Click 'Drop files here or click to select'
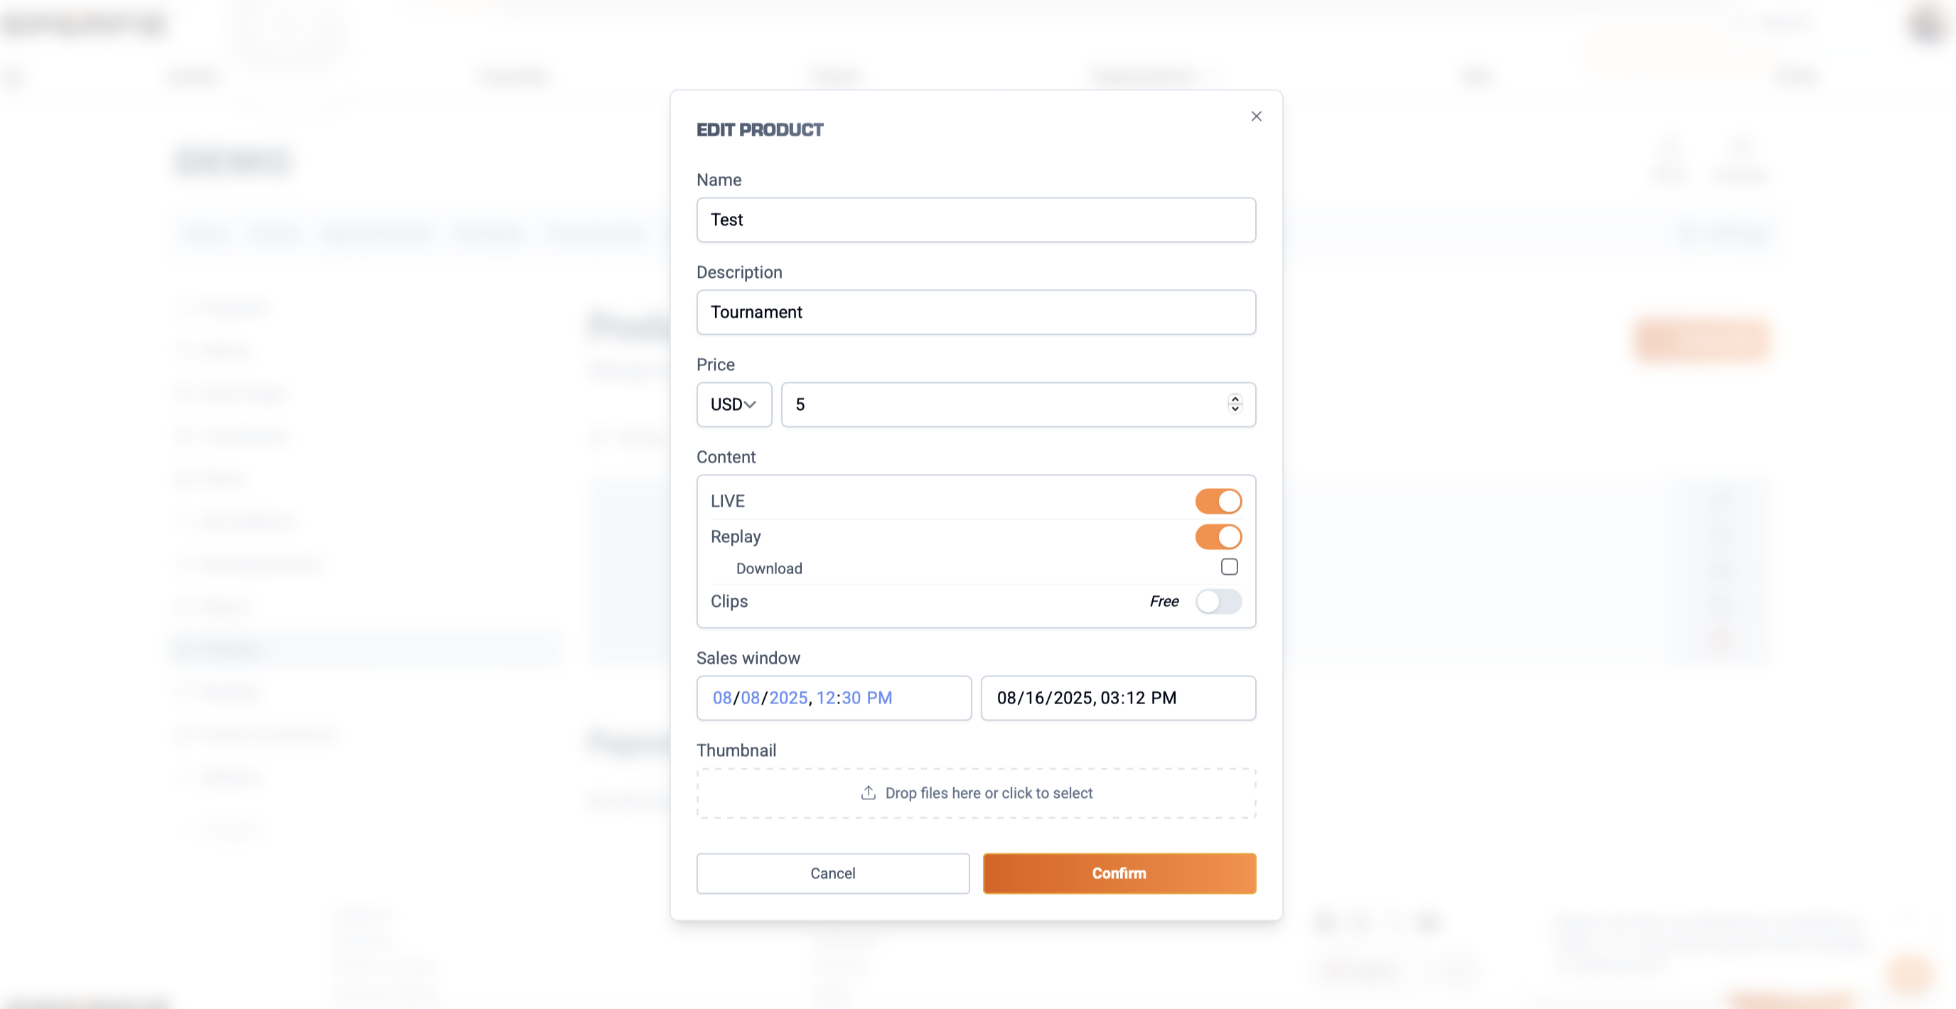Viewport: 1956px width, 1009px height. 988,792
